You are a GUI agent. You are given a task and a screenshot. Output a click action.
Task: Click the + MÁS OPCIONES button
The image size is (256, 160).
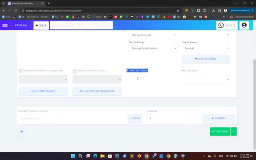point(206,59)
